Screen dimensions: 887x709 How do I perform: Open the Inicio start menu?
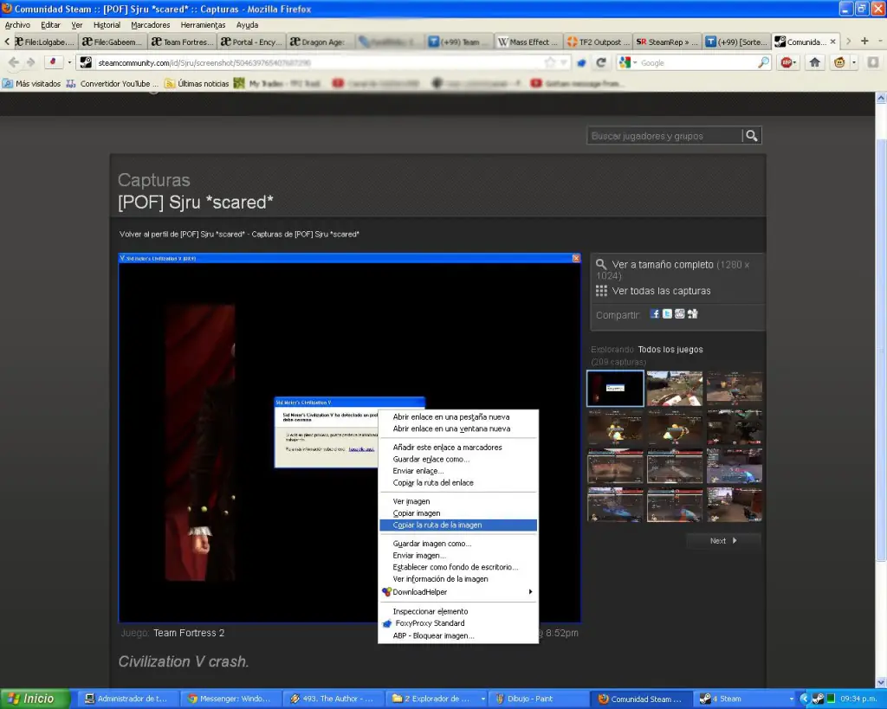33,699
